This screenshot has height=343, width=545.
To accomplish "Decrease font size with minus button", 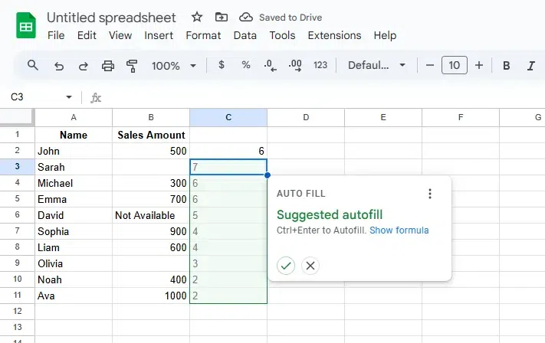I will pos(430,66).
